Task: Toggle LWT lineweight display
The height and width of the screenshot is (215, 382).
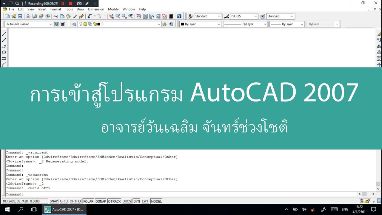Action: pyautogui.click(x=145, y=201)
